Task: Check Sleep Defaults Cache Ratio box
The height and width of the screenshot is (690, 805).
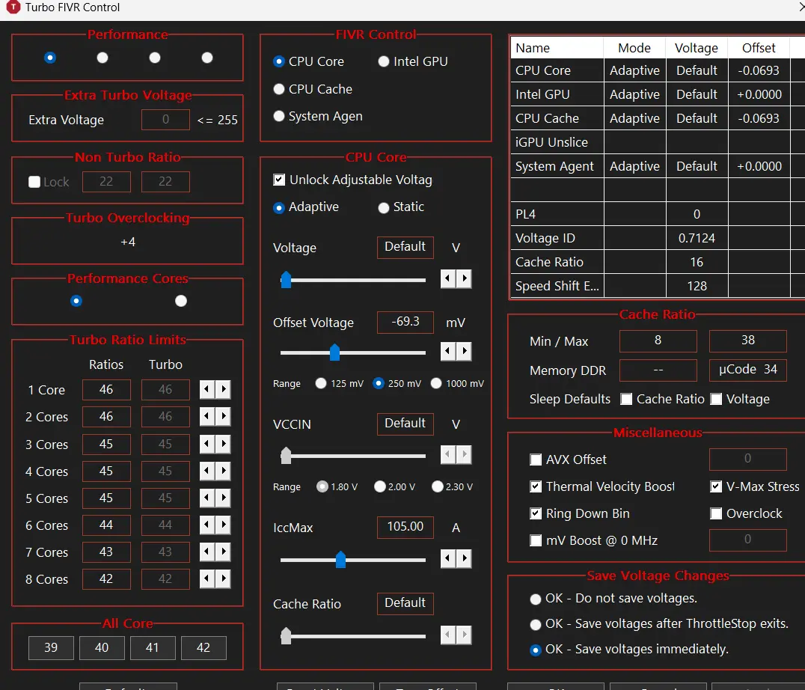Action: tap(626, 399)
